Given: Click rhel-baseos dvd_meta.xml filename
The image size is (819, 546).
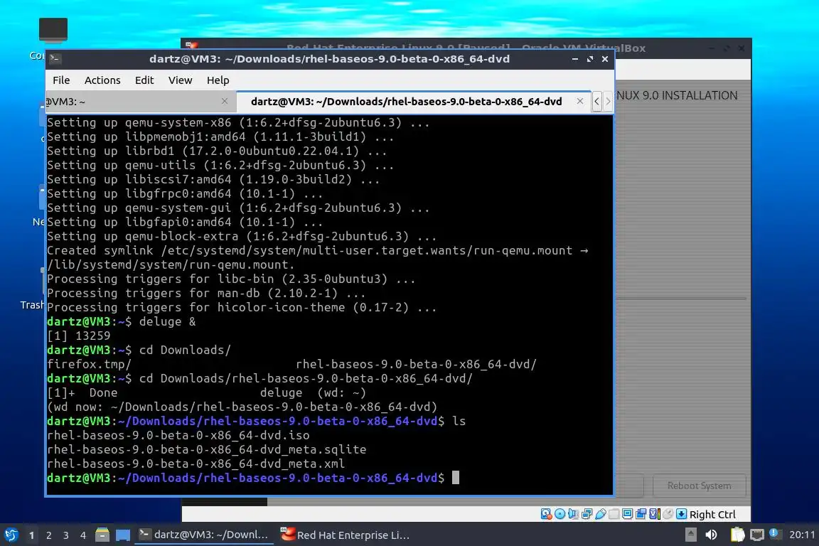Looking at the screenshot, I should click(196, 464).
